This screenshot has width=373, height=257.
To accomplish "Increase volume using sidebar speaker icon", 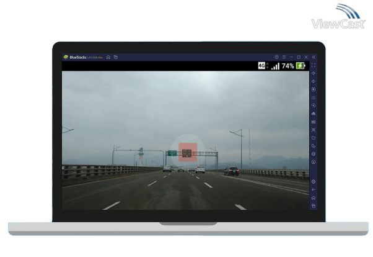I will (314, 73).
